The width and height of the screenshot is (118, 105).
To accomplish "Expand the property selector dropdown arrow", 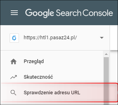I will click(x=102, y=38).
